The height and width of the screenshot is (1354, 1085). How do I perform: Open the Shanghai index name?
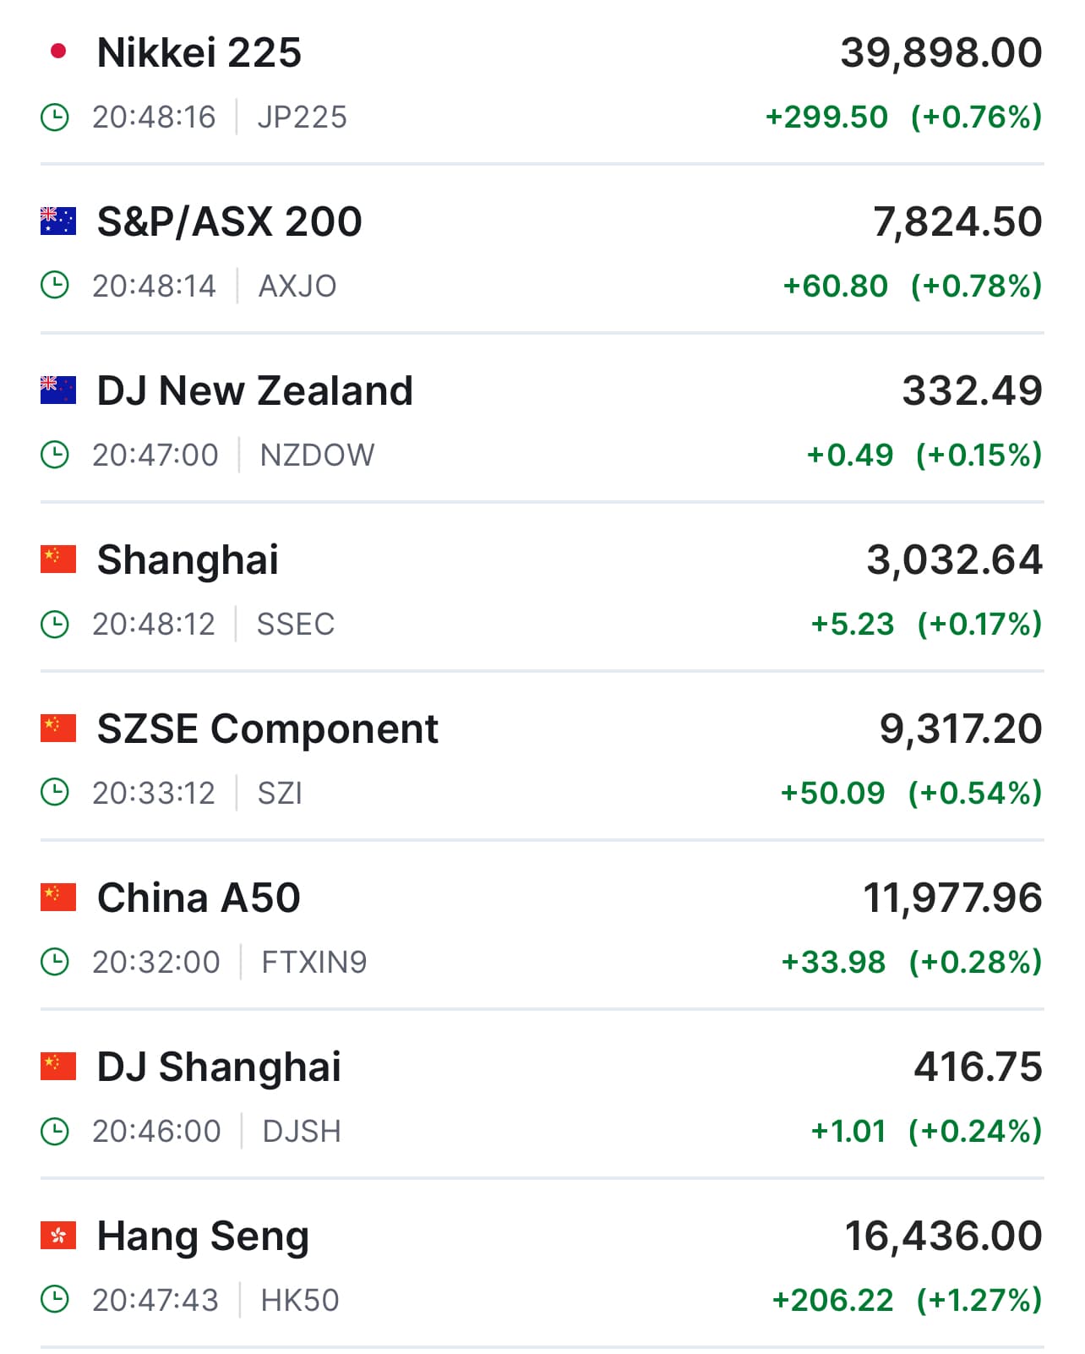pyautogui.click(x=188, y=560)
